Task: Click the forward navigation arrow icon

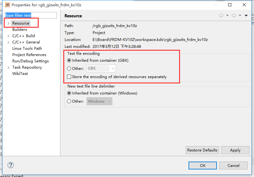Action: click(x=234, y=15)
